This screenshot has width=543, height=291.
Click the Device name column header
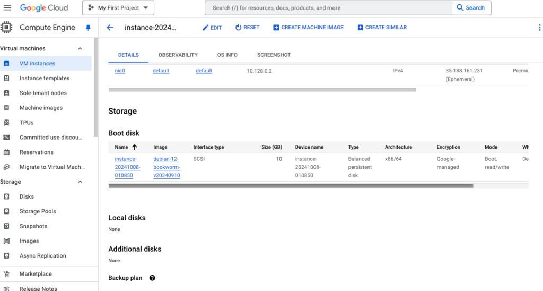pos(309,147)
